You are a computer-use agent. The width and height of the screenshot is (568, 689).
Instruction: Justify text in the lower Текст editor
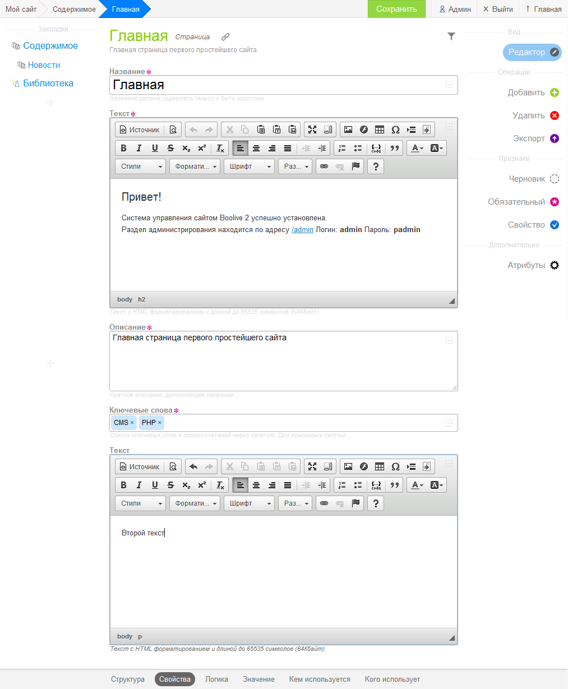point(288,485)
